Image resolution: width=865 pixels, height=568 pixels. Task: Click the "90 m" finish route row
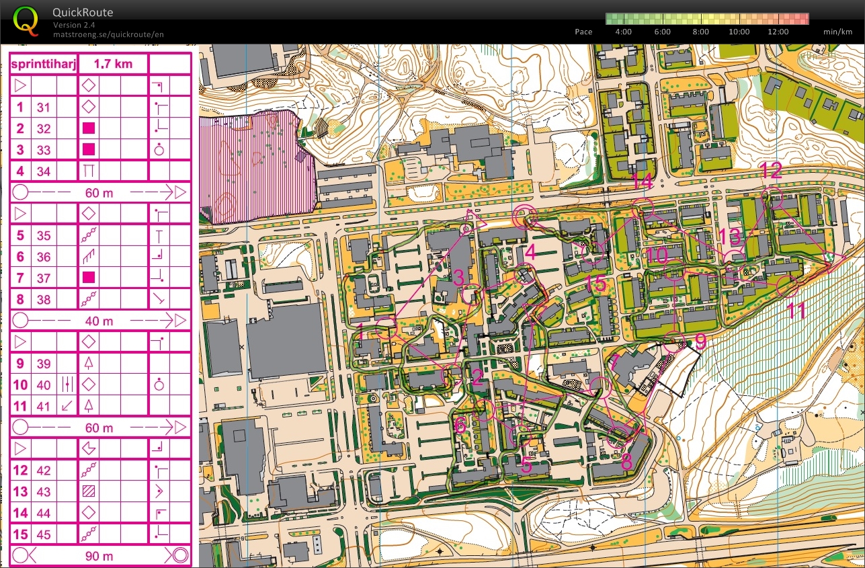pos(100,556)
